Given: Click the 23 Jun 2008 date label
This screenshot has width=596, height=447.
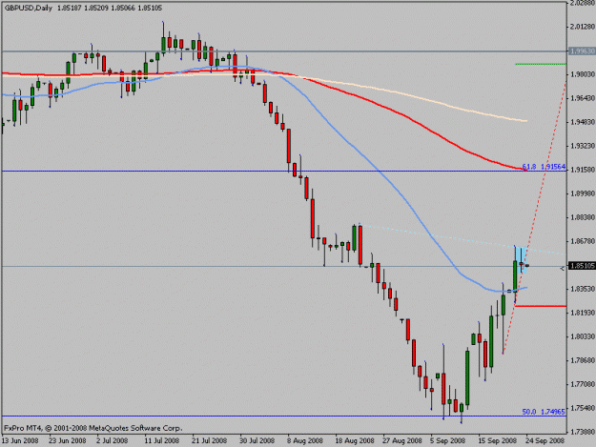Looking at the screenshot, I should (x=68, y=441).
